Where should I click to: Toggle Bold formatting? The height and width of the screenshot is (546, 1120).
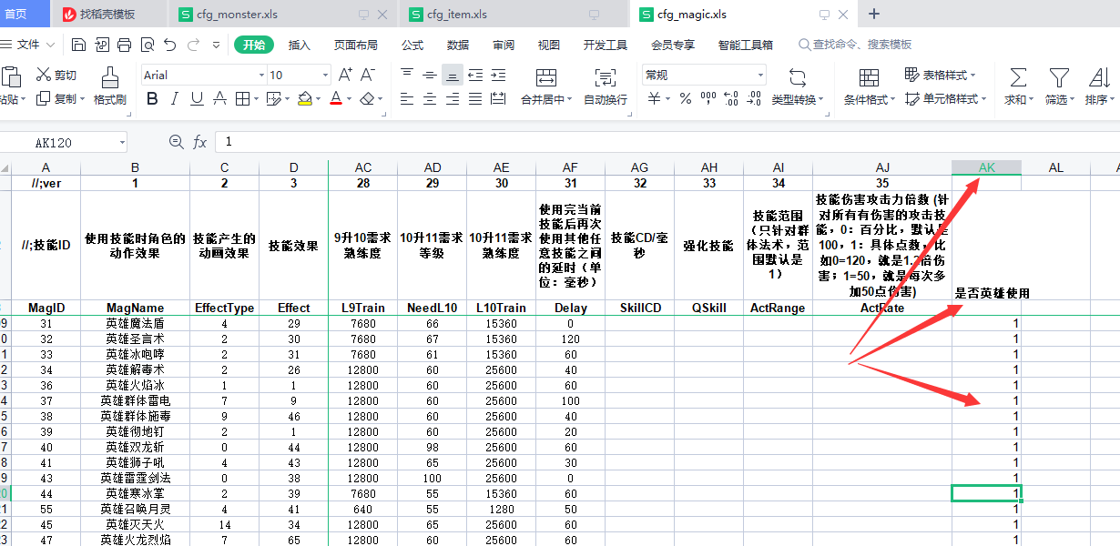pyautogui.click(x=152, y=99)
